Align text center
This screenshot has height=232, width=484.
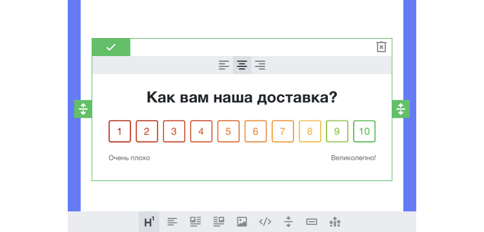(242, 65)
